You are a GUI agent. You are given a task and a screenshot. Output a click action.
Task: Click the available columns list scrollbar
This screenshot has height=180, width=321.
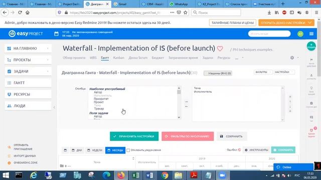[x=179, y=102]
